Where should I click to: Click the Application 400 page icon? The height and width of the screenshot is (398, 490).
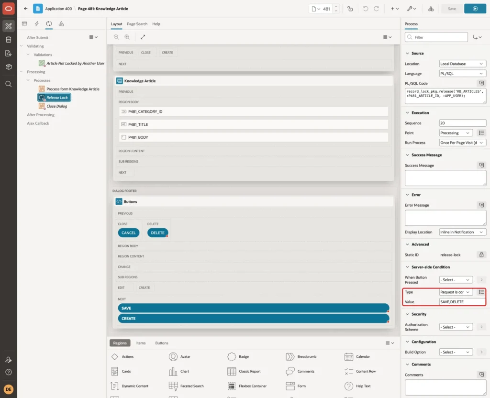[38, 9]
